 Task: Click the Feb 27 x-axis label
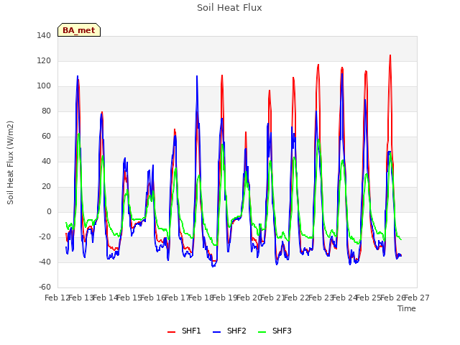pyautogui.click(x=417, y=298)
